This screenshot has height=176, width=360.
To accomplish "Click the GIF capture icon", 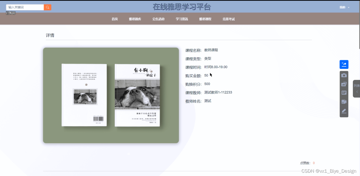I will pos(344,93).
